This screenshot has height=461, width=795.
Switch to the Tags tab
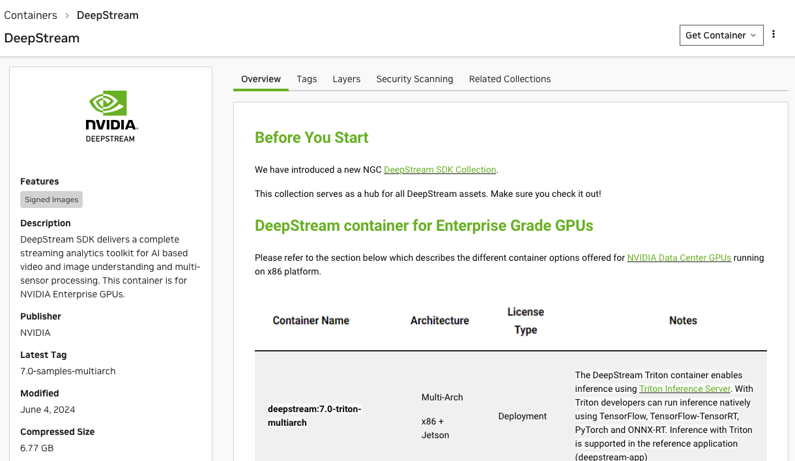click(307, 79)
